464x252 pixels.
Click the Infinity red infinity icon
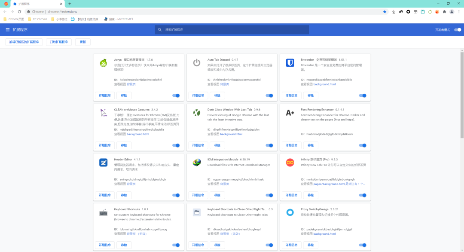(x=290, y=163)
